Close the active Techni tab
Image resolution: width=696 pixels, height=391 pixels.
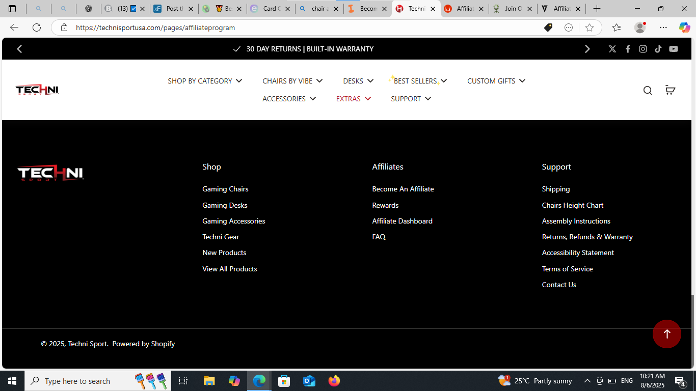pyautogui.click(x=433, y=9)
